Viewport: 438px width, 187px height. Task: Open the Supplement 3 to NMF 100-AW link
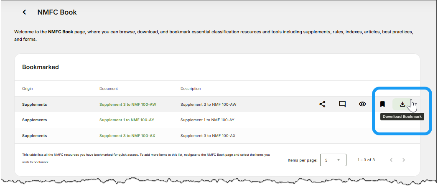point(127,105)
